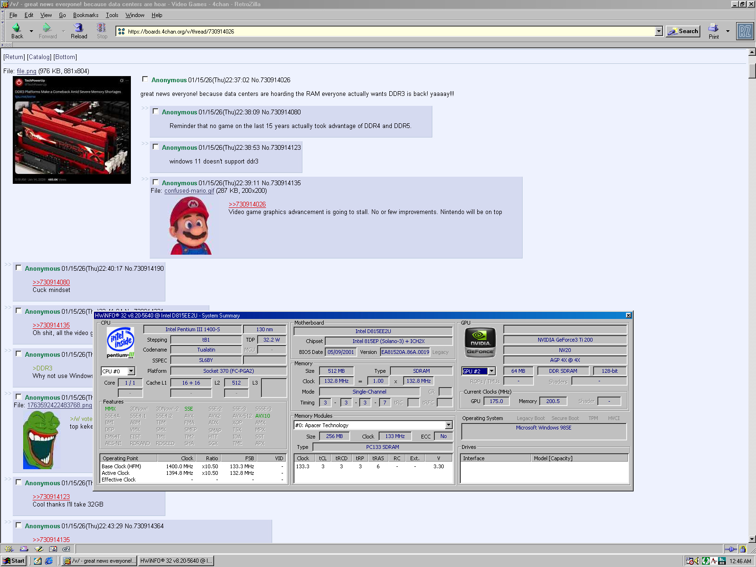Open the GPU #2 selector dropdown
The width and height of the screenshot is (756, 567).
tap(491, 371)
